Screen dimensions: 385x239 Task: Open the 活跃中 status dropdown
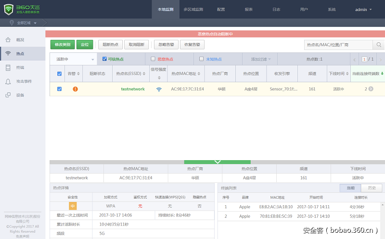coord(74,59)
